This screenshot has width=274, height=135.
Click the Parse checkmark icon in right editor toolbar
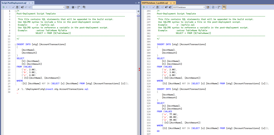pos(154,7)
